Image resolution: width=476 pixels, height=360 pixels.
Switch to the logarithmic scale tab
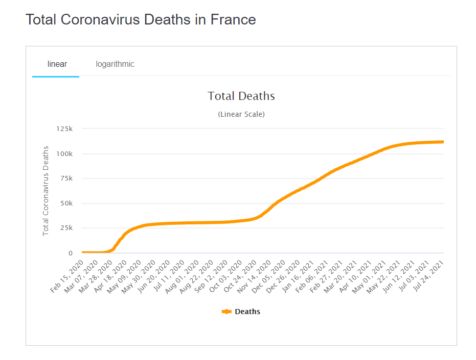point(115,64)
